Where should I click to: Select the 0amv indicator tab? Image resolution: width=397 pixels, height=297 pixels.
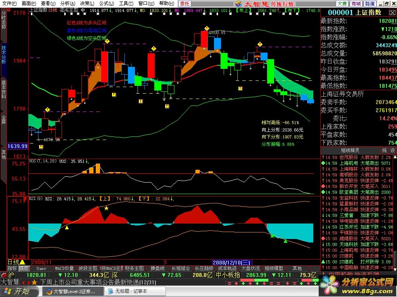[41, 268]
